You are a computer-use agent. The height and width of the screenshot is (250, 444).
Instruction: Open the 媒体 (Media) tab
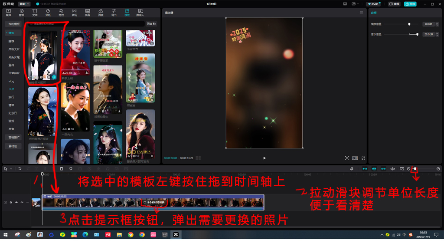pos(9,13)
